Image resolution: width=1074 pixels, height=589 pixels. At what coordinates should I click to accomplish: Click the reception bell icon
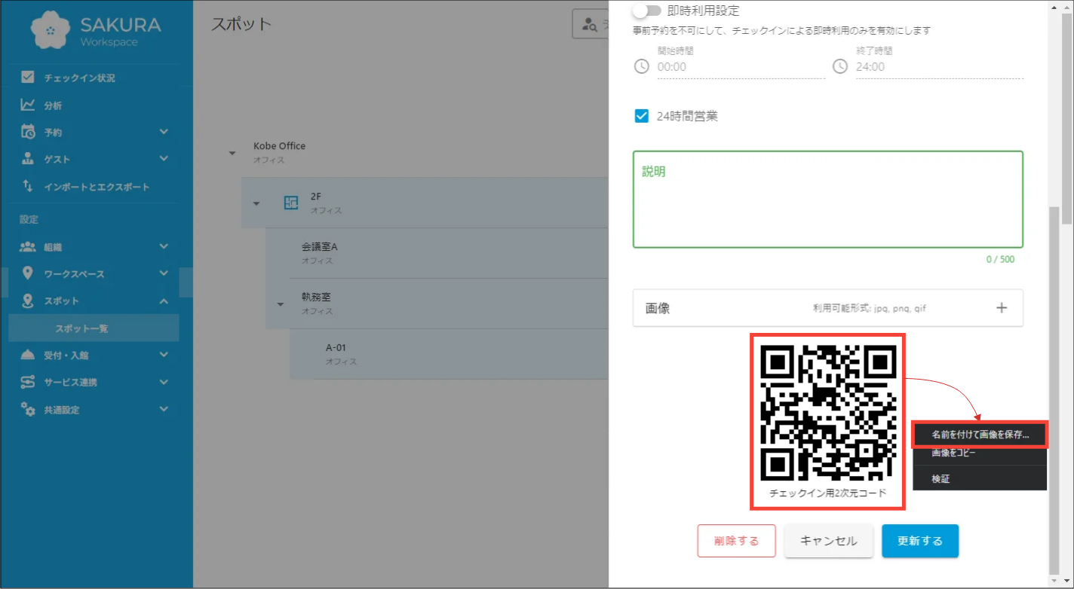click(x=28, y=355)
